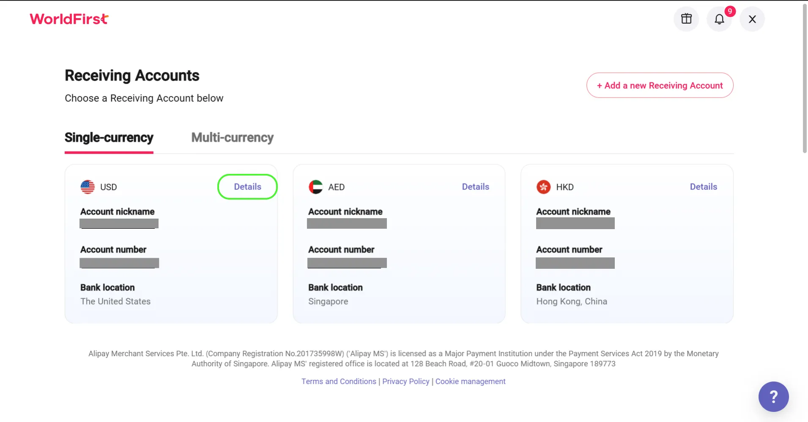Open Details for the AED account
The width and height of the screenshot is (808, 422).
point(475,187)
